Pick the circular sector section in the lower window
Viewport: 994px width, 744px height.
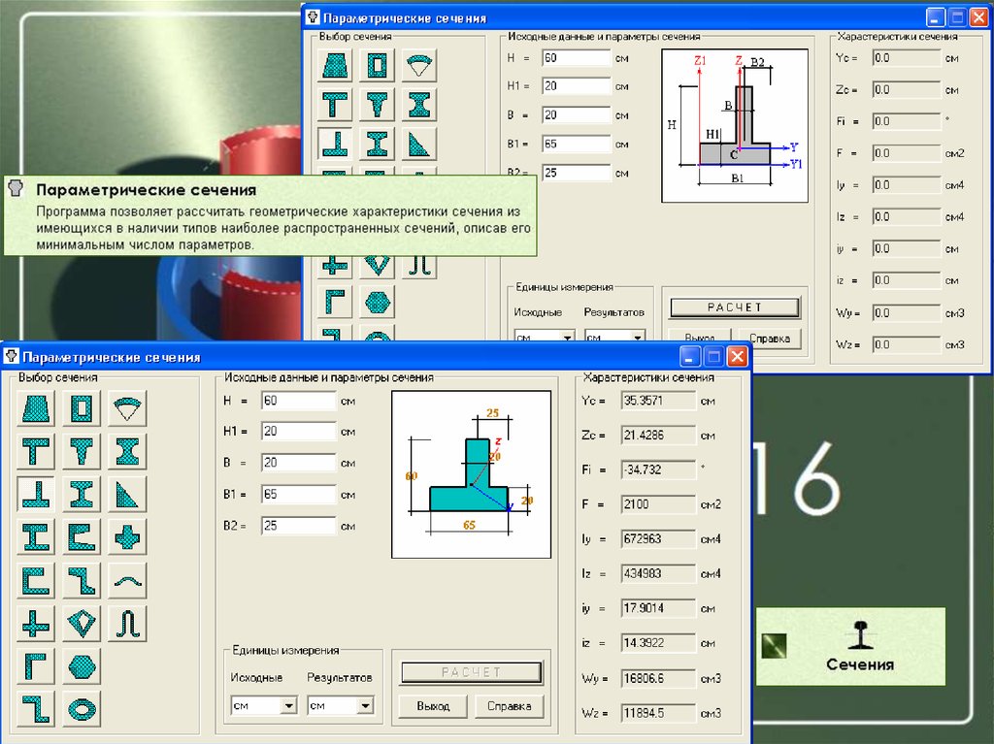point(127,409)
